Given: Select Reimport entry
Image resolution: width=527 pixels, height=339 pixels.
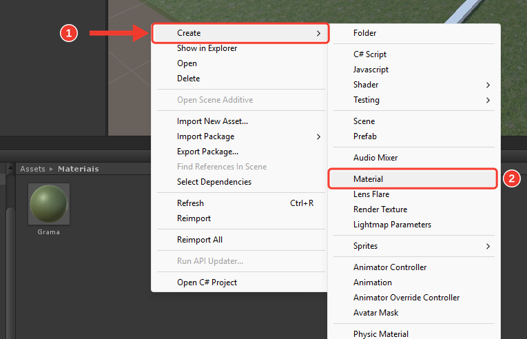Looking at the screenshot, I should point(240,218).
